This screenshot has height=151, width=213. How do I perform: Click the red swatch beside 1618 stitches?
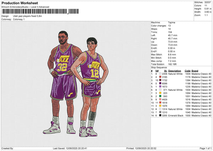[160, 103]
